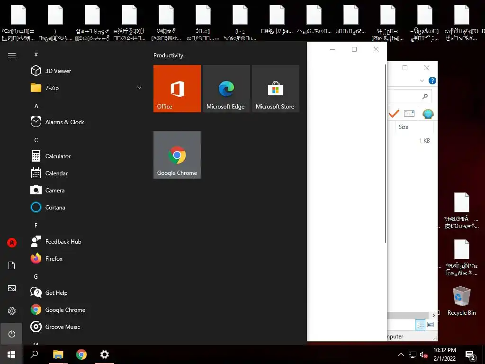Click the 'C' letter group header

(x=36, y=140)
